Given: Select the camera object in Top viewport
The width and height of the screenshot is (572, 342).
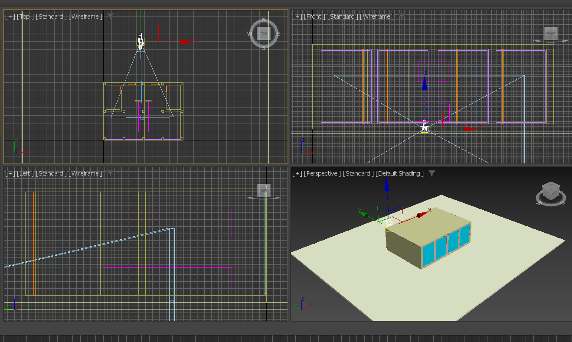Looking at the screenshot, I should coord(141,42).
